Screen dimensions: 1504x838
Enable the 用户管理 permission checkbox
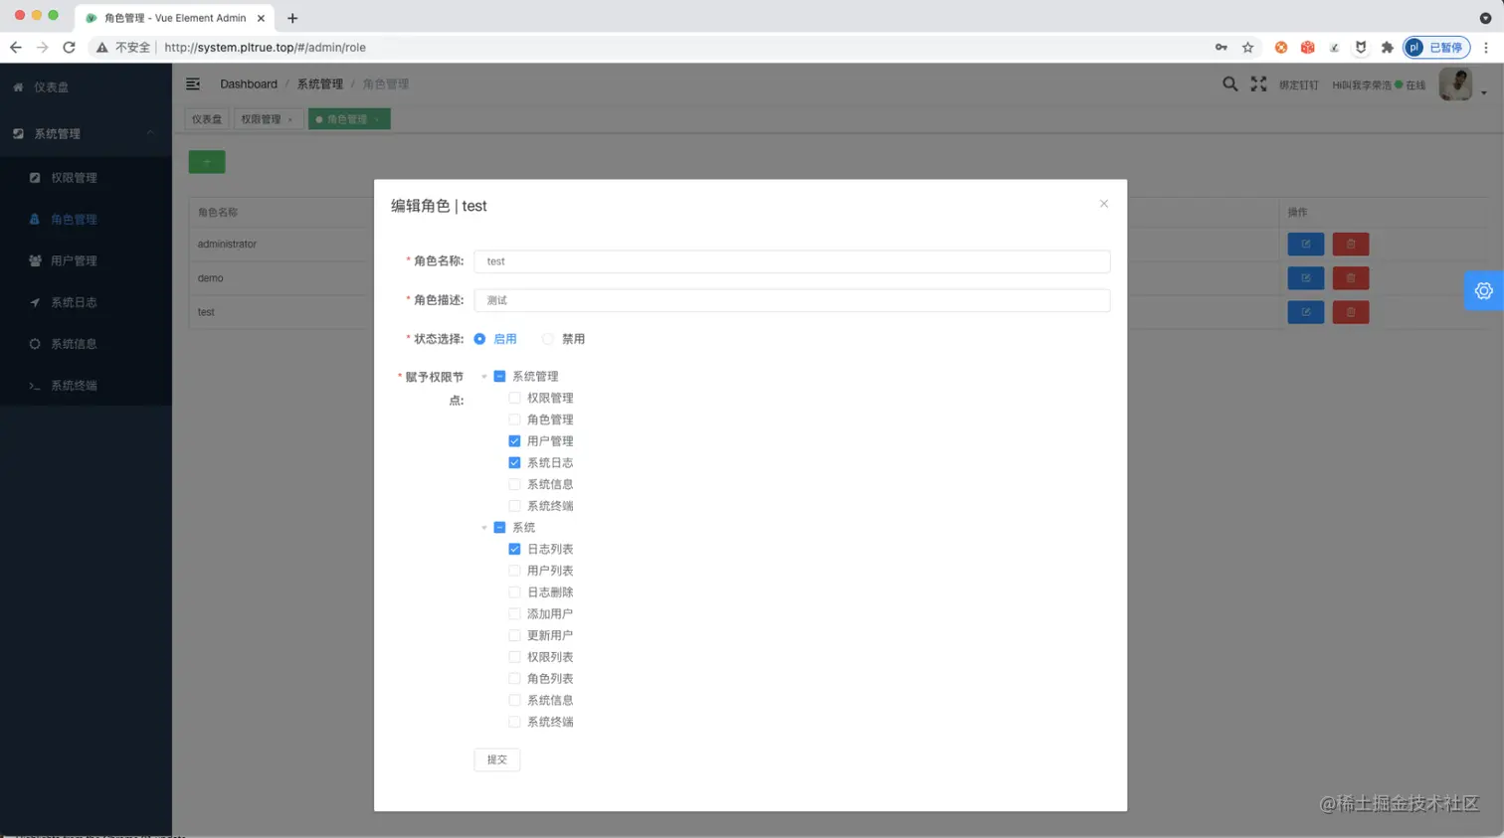click(514, 440)
